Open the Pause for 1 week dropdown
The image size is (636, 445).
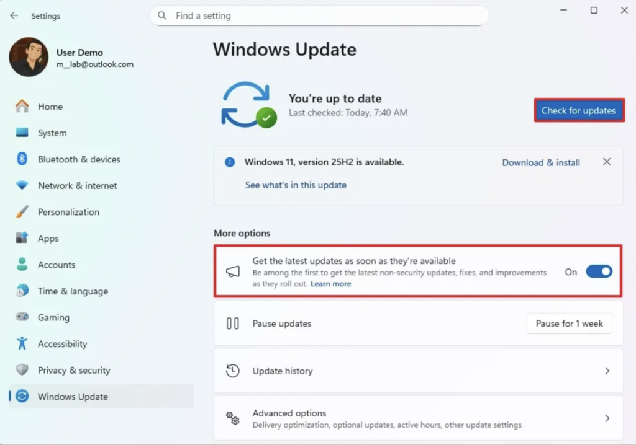(x=569, y=324)
